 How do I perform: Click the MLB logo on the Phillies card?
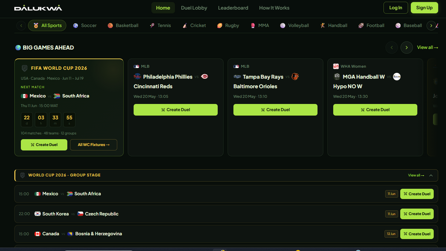(x=136, y=66)
